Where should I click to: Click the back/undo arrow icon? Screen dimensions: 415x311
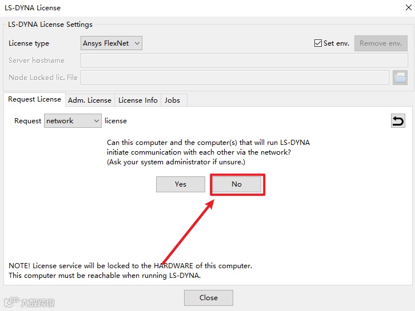[x=398, y=121]
